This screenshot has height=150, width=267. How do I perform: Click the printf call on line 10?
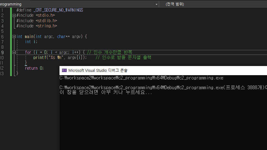(60, 58)
